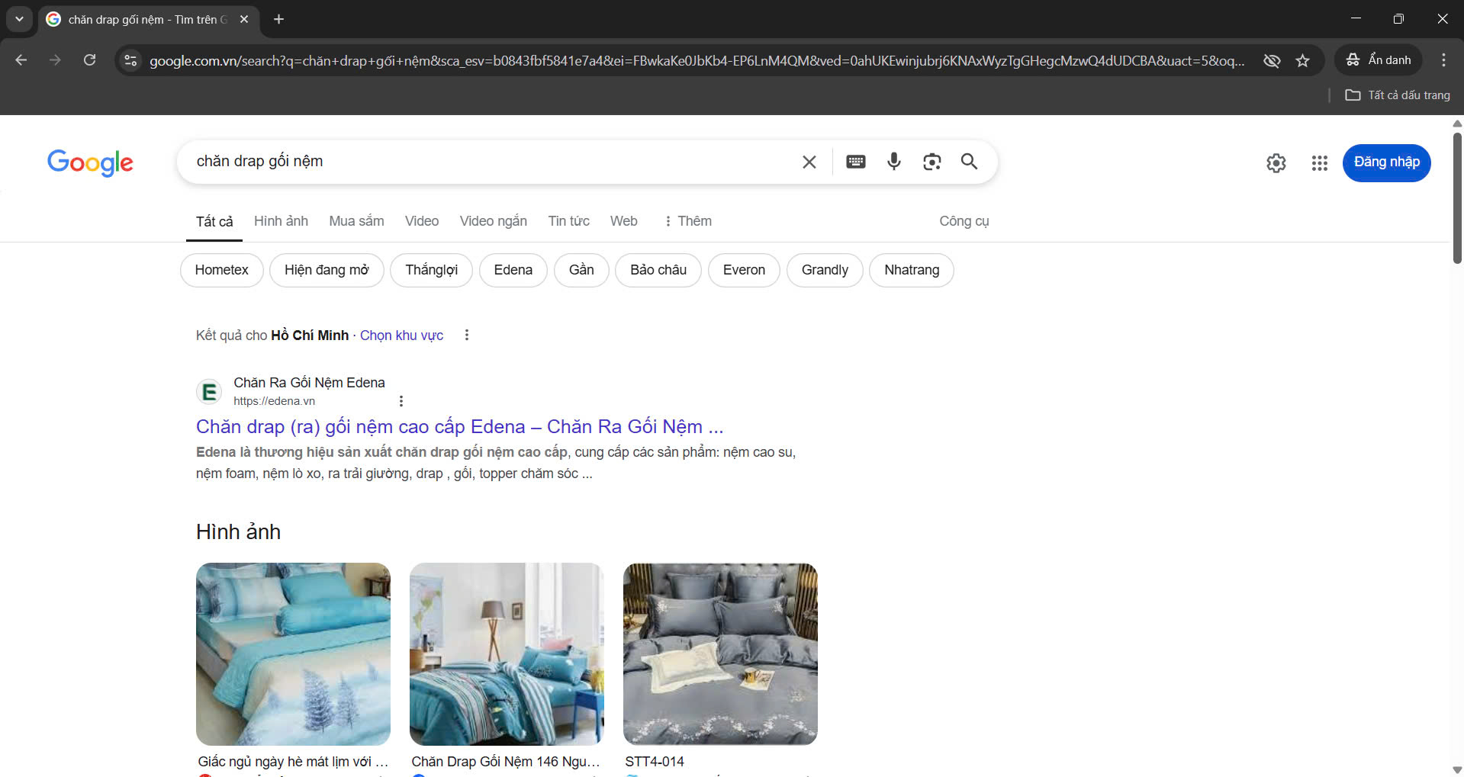The width and height of the screenshot is (1464, 777).
Task: Select the Tất cả tab
Action: 214,221
